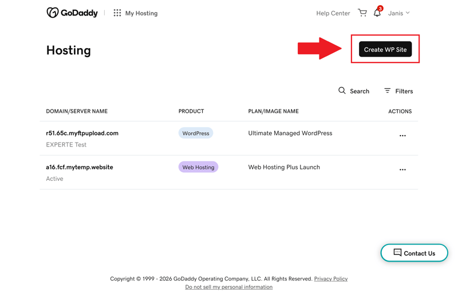Open the Privacy Policy link
This screenshot has height=300, width=458.
[x=331, y=279]
